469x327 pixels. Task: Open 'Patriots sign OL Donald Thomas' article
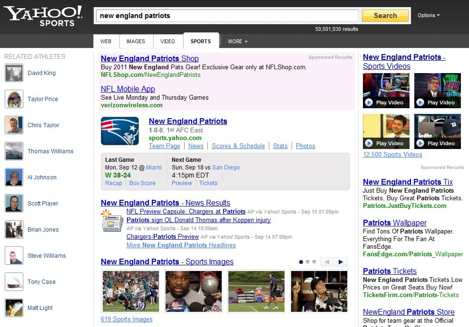click(198, 220)
